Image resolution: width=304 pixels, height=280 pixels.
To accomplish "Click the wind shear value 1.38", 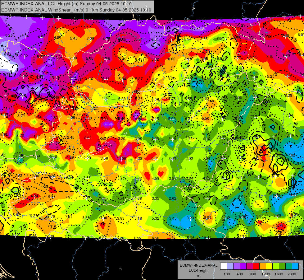I will 138,159.
